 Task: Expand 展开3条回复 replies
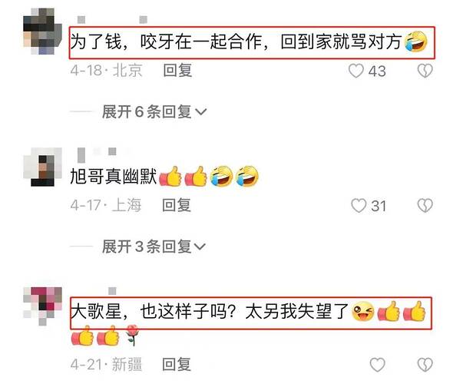click(154, 247)
